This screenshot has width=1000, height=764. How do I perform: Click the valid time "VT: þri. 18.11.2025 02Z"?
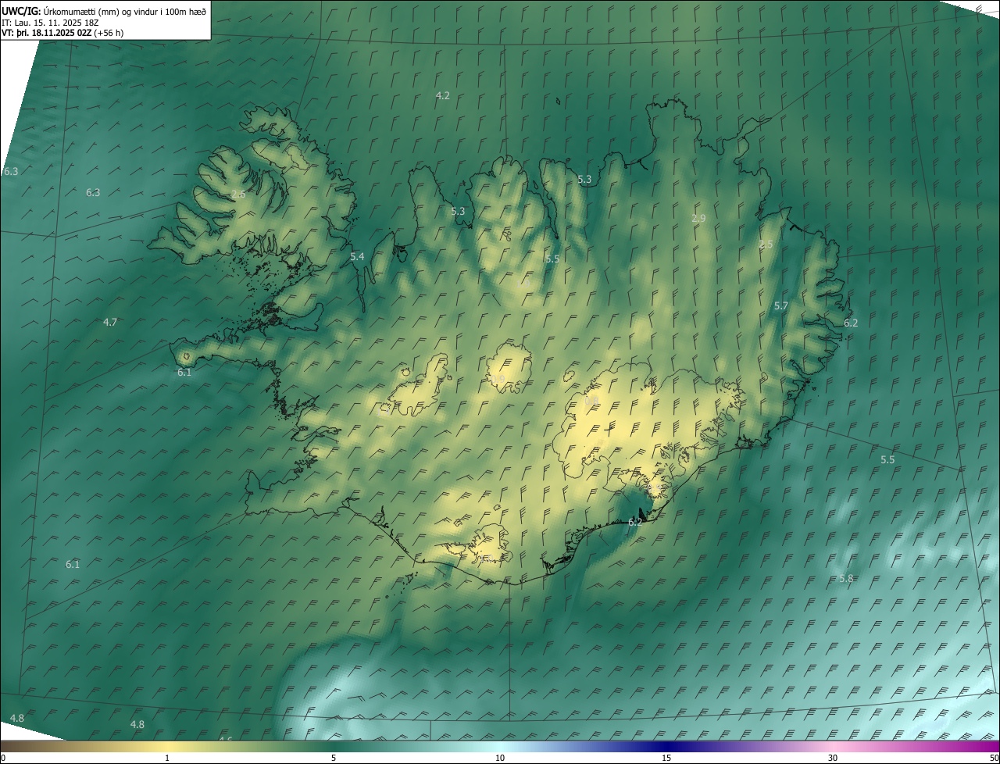47,33
